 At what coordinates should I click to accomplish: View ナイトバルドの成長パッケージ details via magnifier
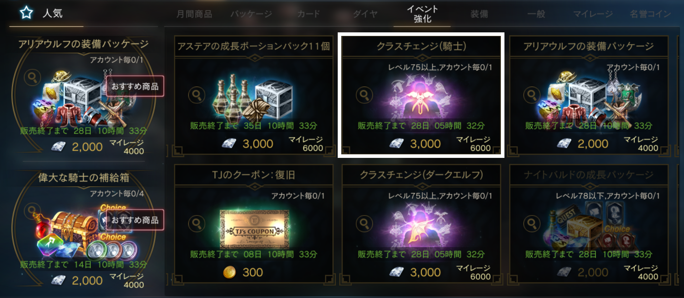click(x=532, y=224)
